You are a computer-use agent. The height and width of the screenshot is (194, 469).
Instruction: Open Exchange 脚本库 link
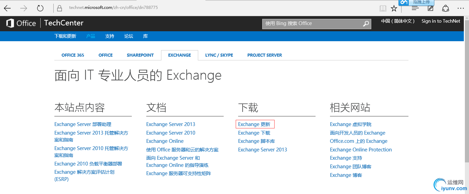256,141
